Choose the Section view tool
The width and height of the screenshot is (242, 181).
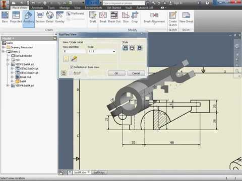(40, 17)
